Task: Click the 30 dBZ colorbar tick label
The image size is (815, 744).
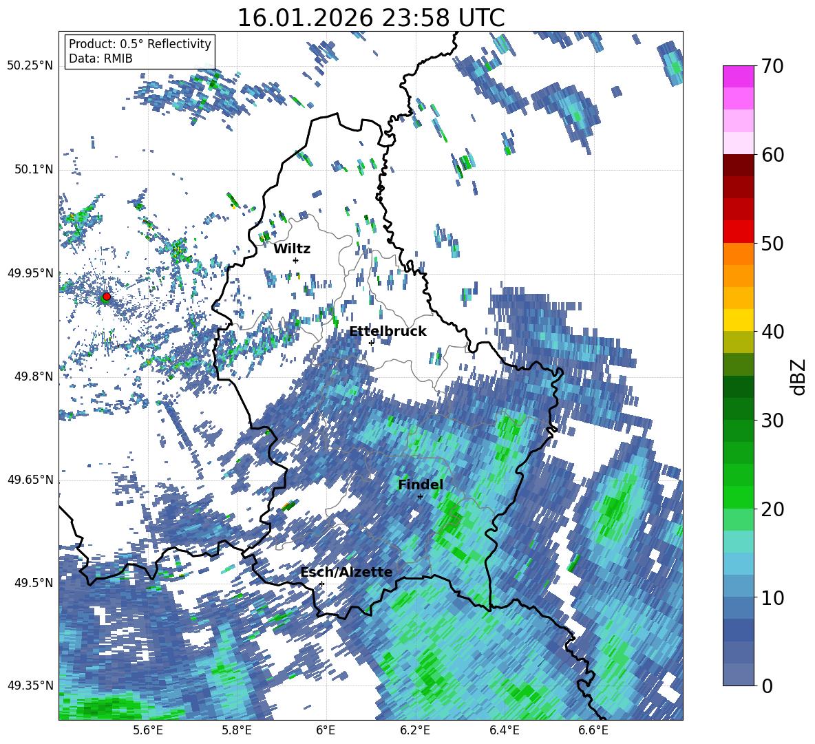Action: click(x=772, y=421)
